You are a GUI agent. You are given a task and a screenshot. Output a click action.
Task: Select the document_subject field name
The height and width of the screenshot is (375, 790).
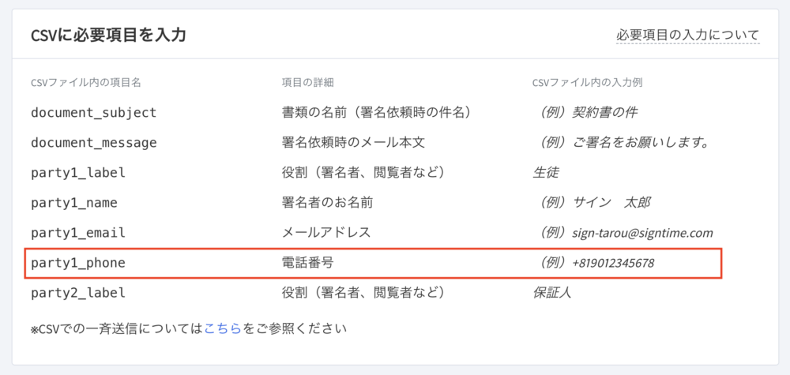pyautogui.click(x=94, y=112)
